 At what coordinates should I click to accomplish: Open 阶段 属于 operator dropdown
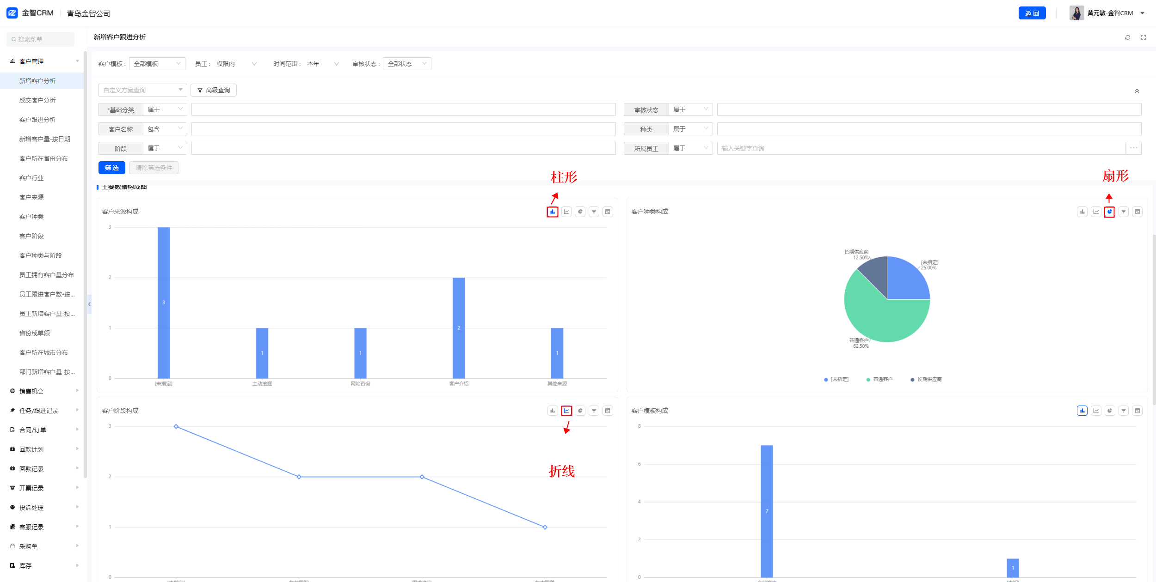pyautogui.click(x=165, y=148)
